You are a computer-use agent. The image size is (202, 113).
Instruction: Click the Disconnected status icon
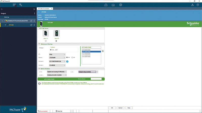(x=39, y=111)
